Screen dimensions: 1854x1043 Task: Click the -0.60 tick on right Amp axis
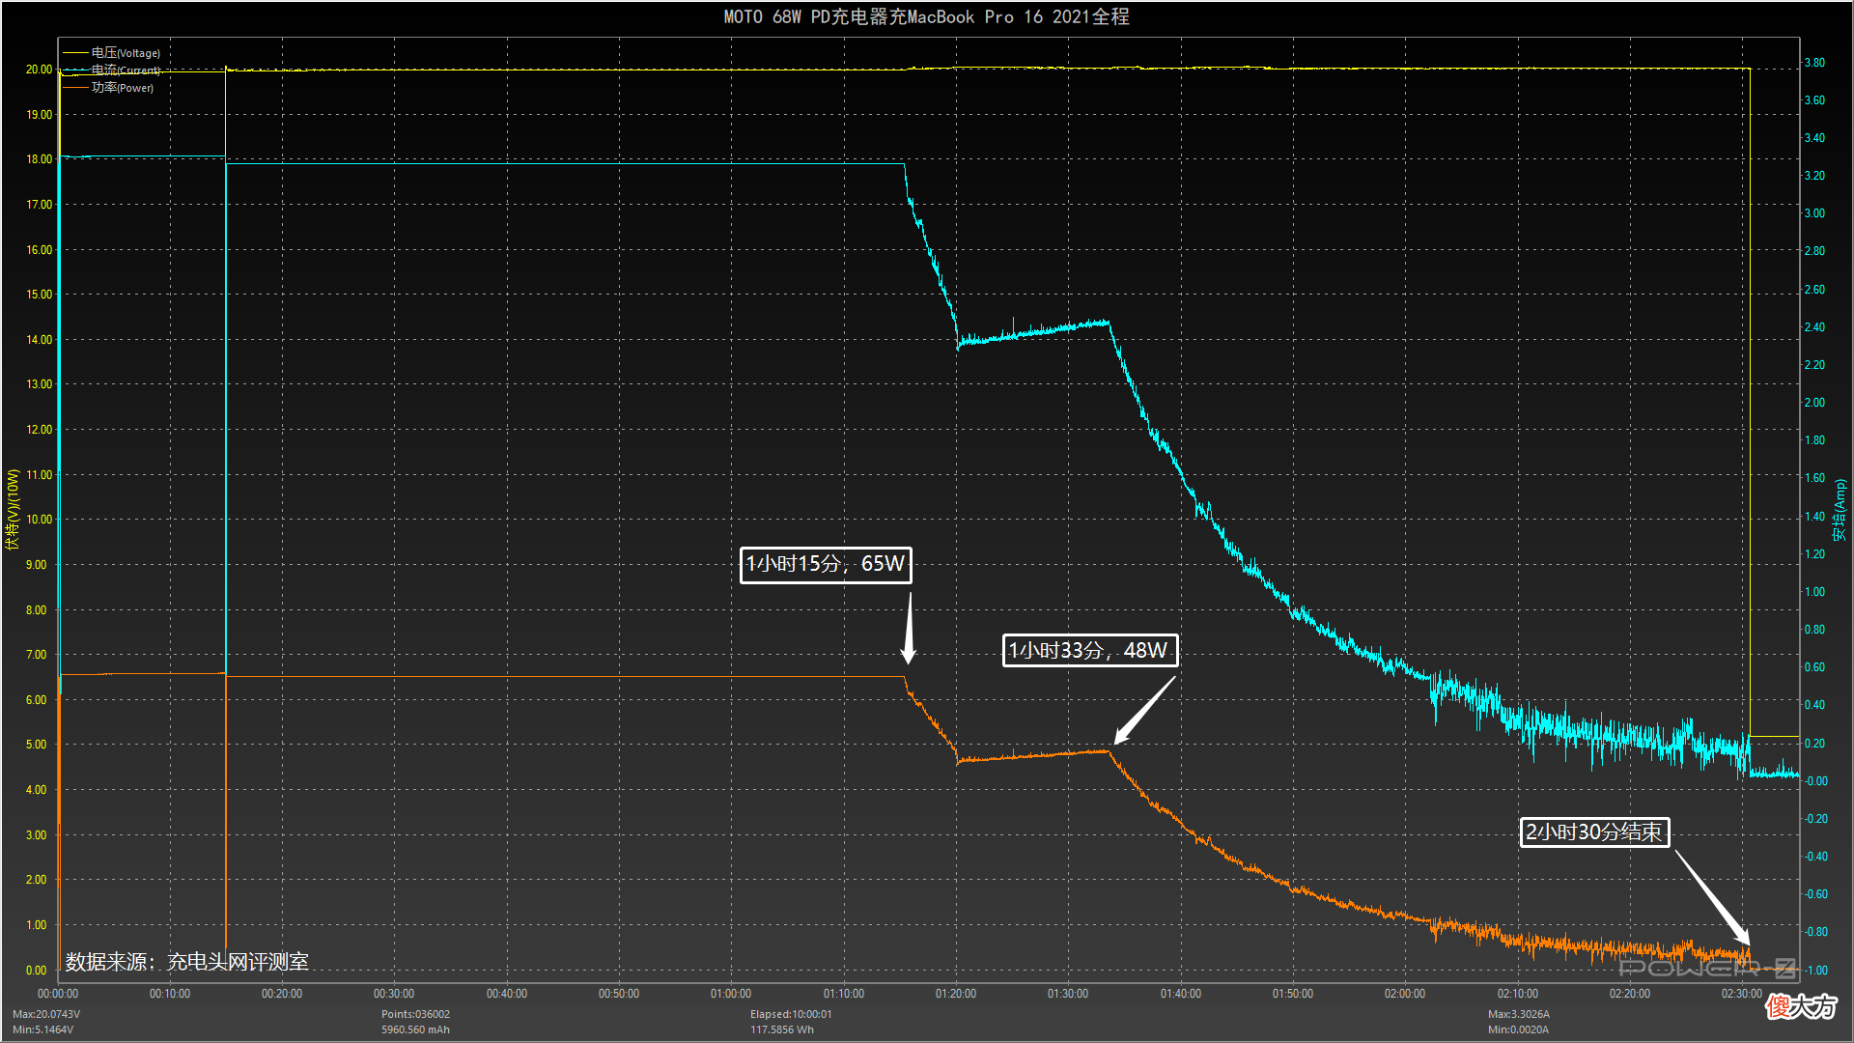click(1816, 894)
